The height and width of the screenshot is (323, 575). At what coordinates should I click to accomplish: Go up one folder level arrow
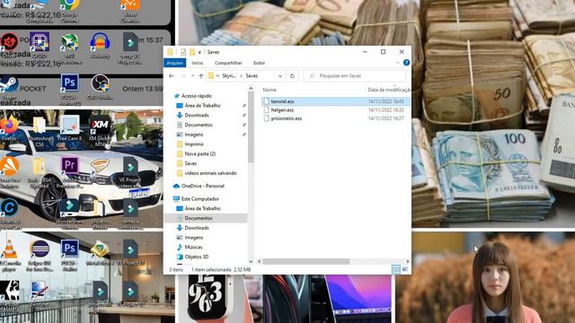[x=201, y=75]
